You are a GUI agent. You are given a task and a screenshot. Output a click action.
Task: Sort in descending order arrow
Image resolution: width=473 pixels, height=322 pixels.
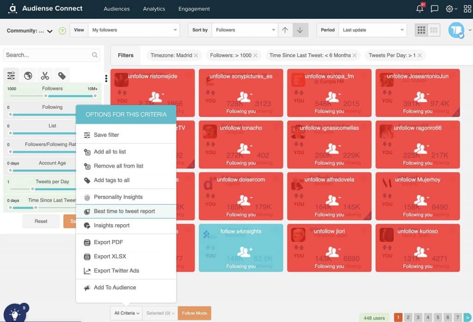[x=300, y=30]
